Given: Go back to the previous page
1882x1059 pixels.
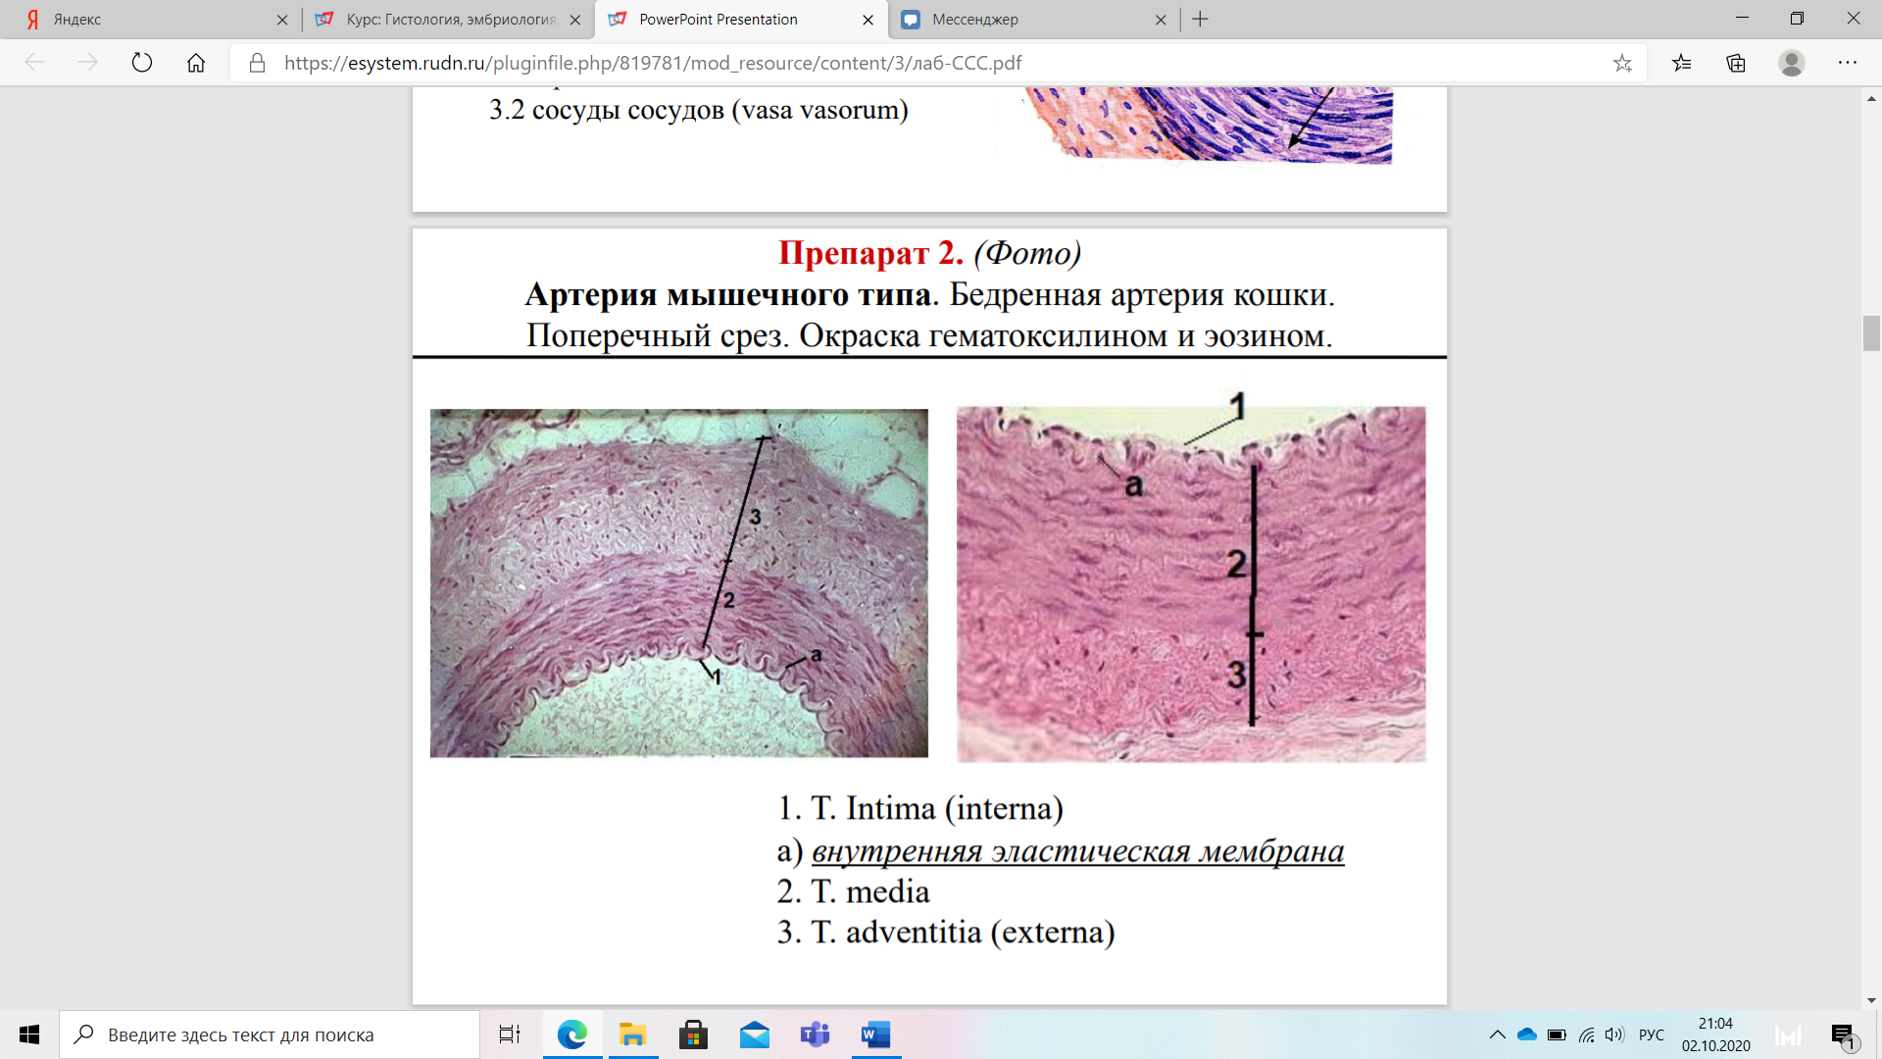Looking at the screenshot, I should coord(34,63).
